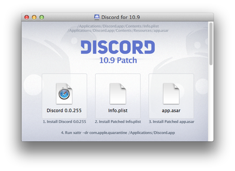Image resolution: width=235 pixels, height=171 pixels.
Task: Click the vertical scrollbar thumb
Action: (x=211, y=44)
